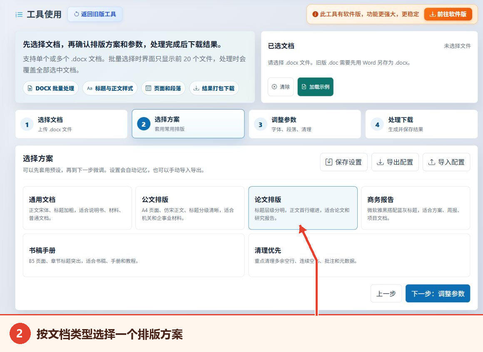Image resolution: width=483 pixels, height=352 pixels.
Task: Select the 结果打包下载 chip
Action: point(214,88)
